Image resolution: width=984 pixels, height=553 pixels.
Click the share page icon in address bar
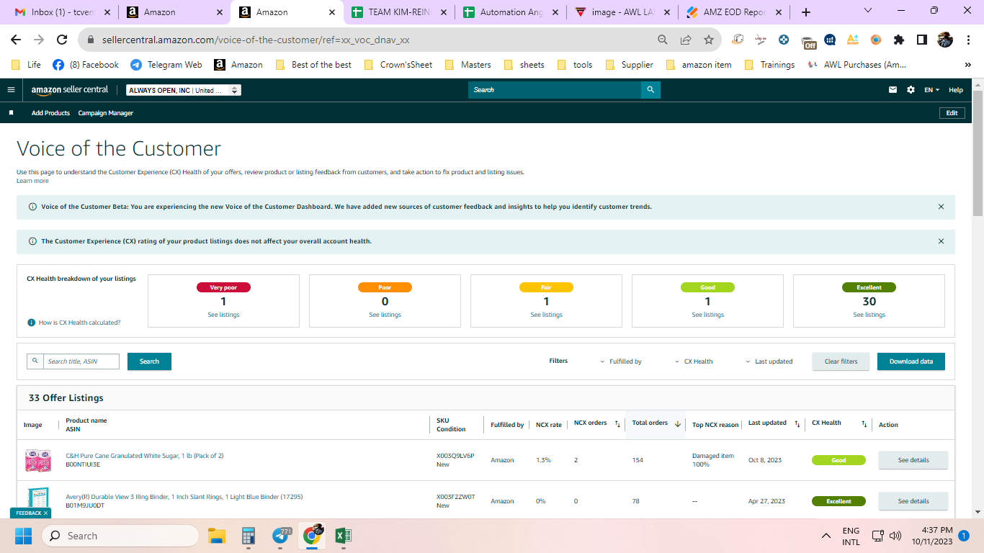[686, 40]
